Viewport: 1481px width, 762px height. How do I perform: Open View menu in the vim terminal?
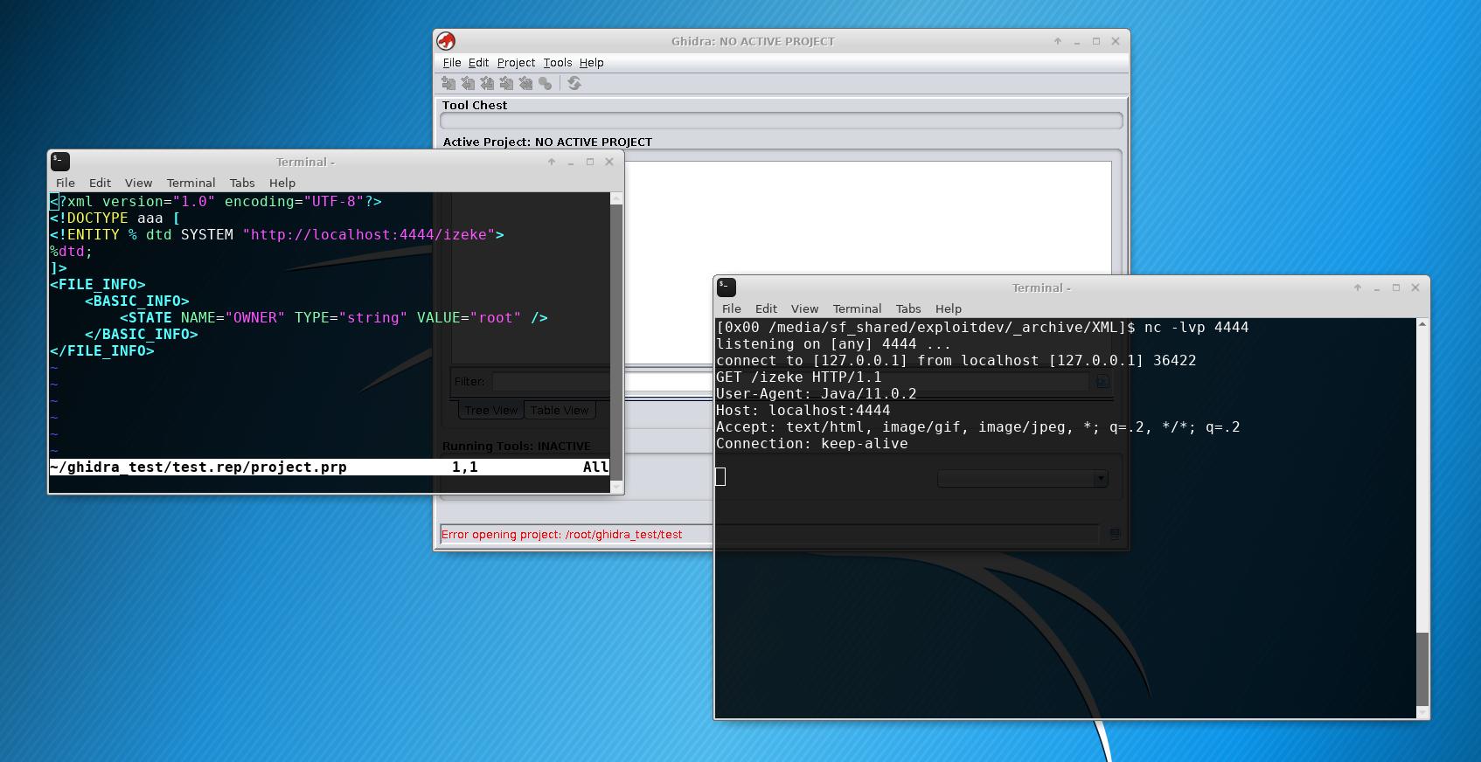138,183
